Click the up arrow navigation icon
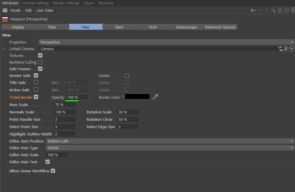295x192 pixels. (266, 11)
